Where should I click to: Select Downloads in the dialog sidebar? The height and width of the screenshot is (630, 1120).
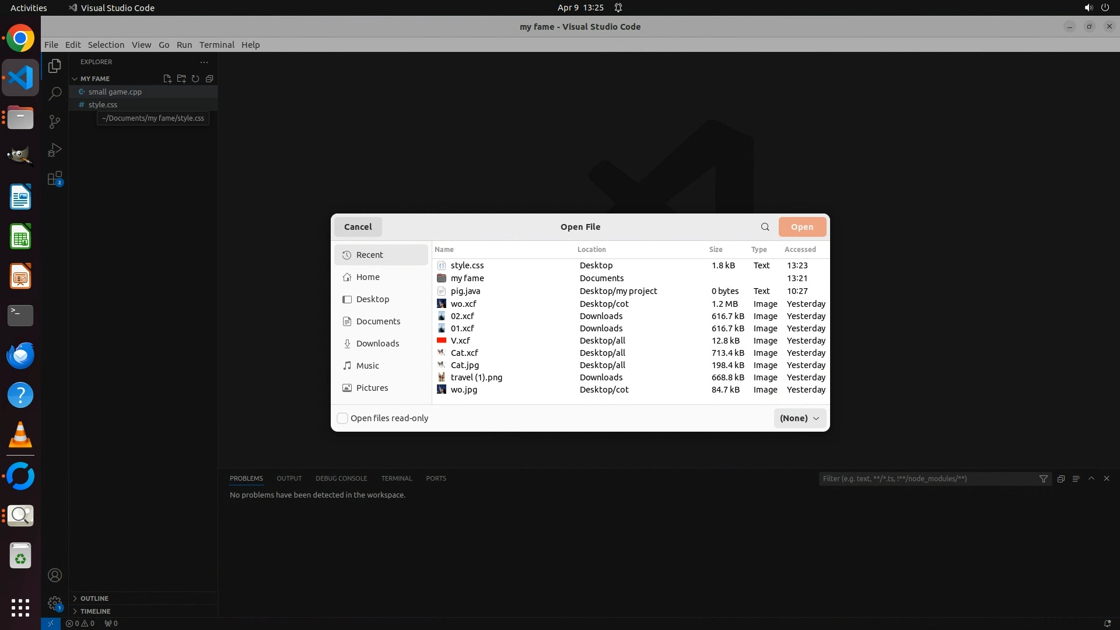[377, 344]
